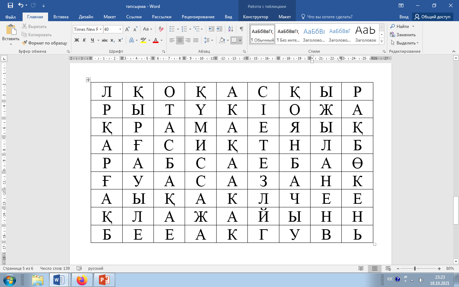
Task: Sort table contents with A-Z sort icon
Action: coord(231,29)
